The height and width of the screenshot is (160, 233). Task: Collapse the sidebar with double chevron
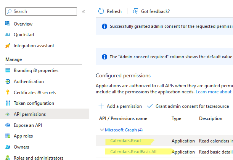click(84, 11)
